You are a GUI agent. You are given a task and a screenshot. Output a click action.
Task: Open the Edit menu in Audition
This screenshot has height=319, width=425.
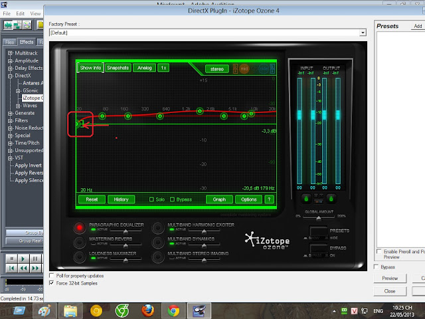coord(21,13)
